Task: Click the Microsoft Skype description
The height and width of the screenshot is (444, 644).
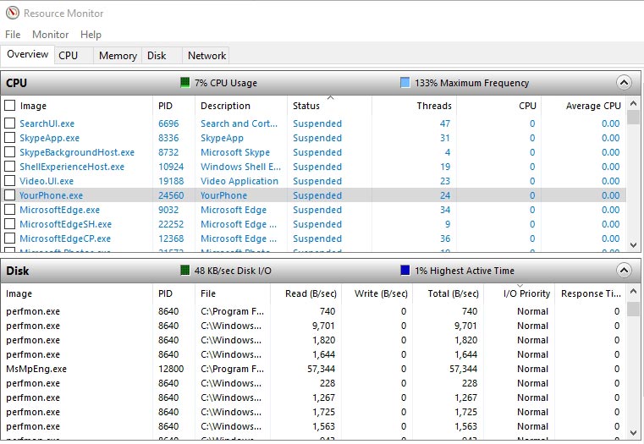Action: (235, 152)
